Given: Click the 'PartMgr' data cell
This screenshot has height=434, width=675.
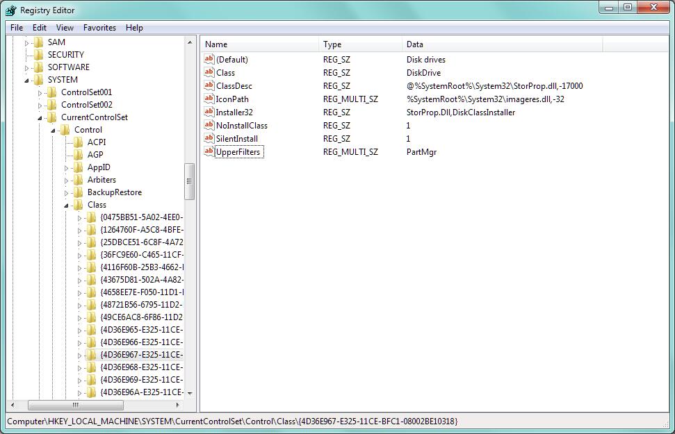Looking at the screenshot, I should (421, 152).
